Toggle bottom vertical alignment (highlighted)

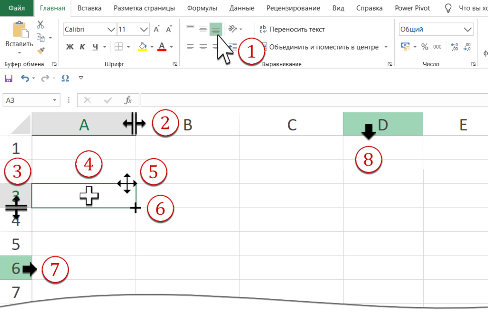pyautogui.click(x=216, y=29)
